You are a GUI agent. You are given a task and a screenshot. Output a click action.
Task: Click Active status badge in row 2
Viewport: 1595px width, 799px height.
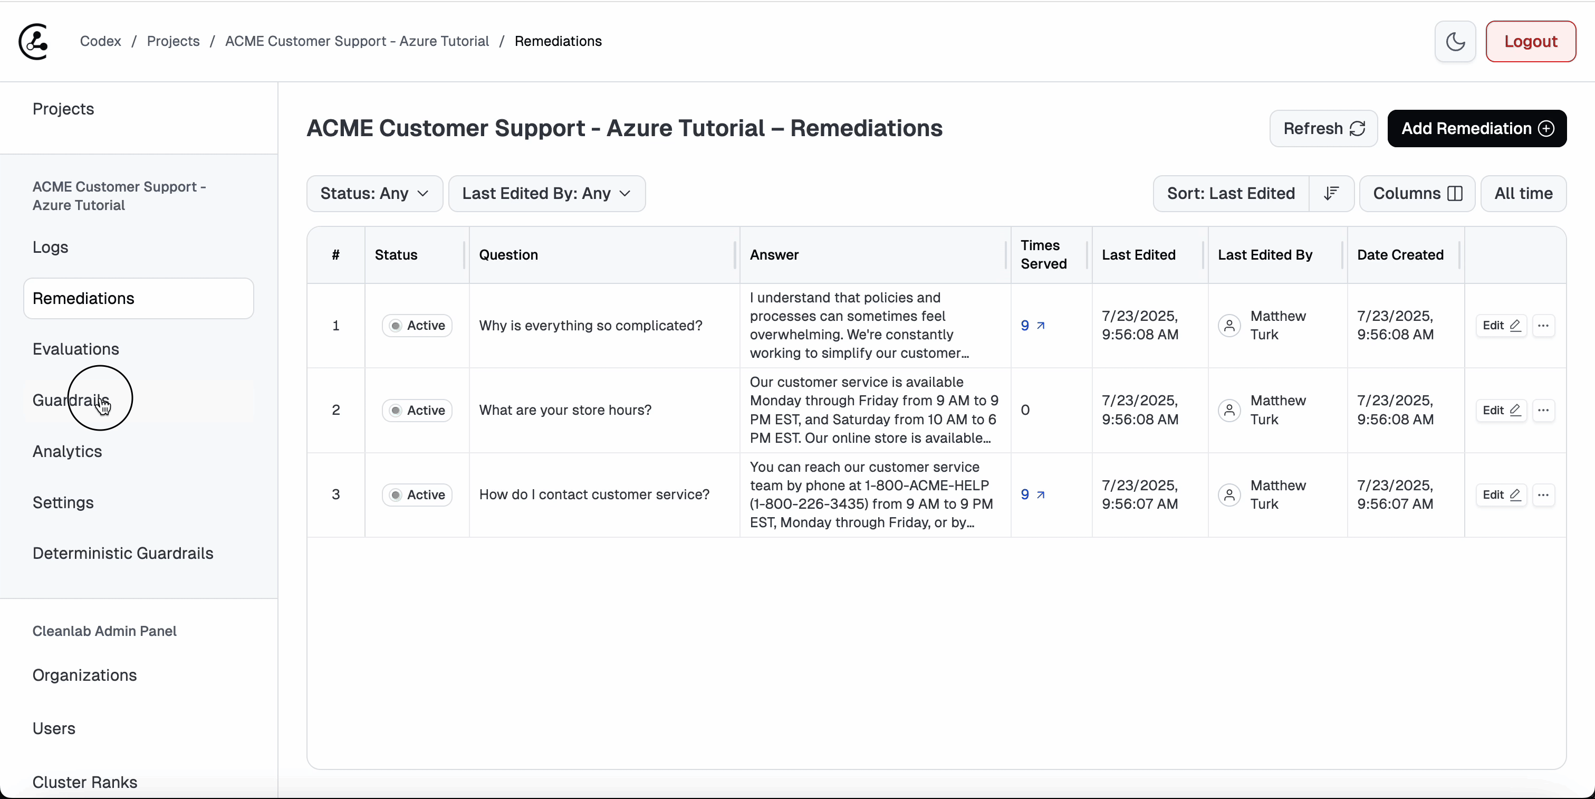[x=417, y=410]
